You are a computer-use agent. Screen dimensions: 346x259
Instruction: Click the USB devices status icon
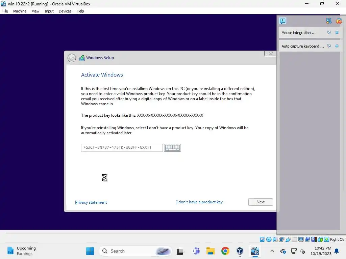coord(288,239)
